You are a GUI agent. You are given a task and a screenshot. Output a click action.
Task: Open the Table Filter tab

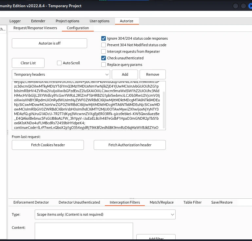pyautogui.click(x=193, y=202)
